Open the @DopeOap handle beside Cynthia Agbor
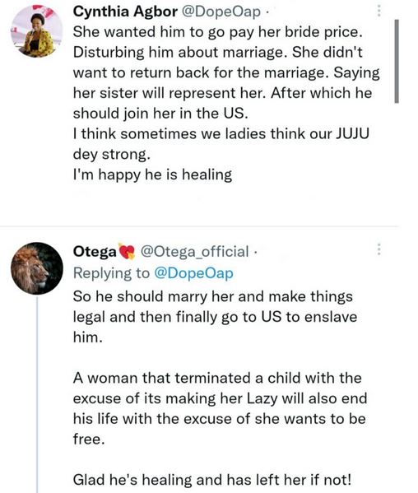Screen dimensions: 418x493 pyautogui.click(x=221, y=12)
